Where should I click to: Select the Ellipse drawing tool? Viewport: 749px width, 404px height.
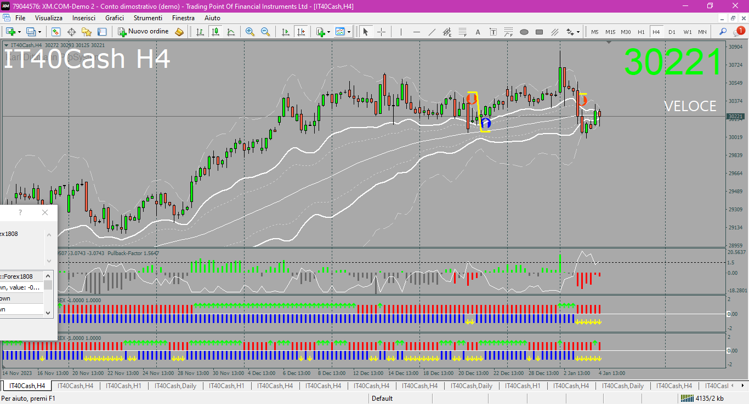(x=524, y=32)
